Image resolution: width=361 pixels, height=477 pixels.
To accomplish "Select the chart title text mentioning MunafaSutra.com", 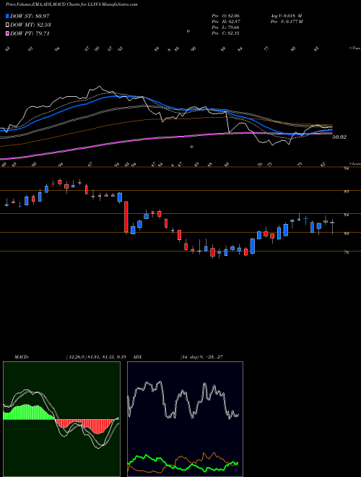I will click(x=71, y=4).
